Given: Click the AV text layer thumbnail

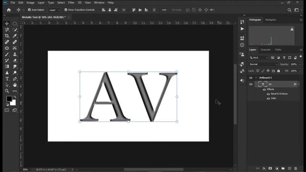Looking at the screenshot, I should pyautogui.click(x=262, y=84).
